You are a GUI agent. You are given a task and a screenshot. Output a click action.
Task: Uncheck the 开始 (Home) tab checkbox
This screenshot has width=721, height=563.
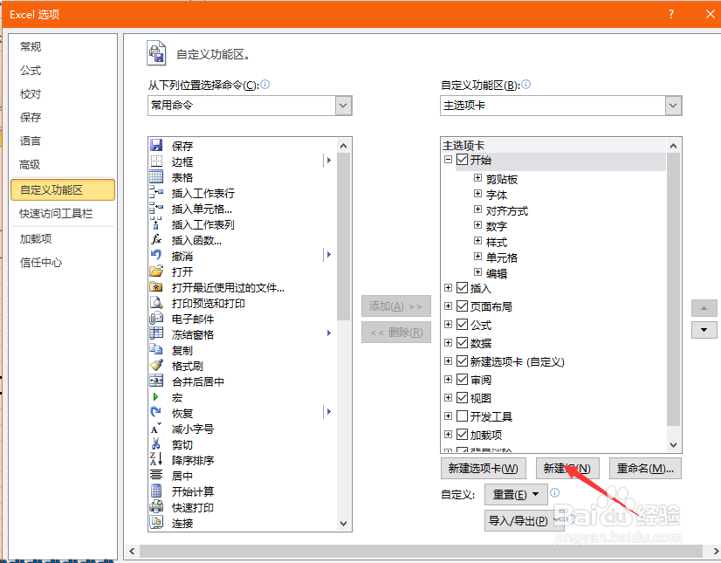[x=462, y=160]
